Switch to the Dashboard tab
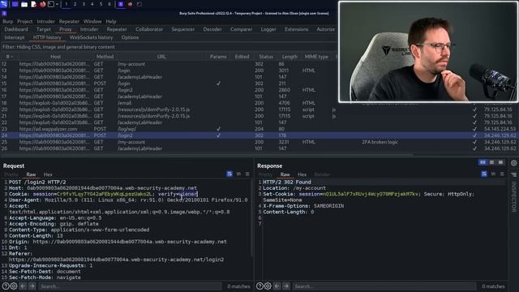Viewport: 519px width, 292px height. (x=16, y=29)
